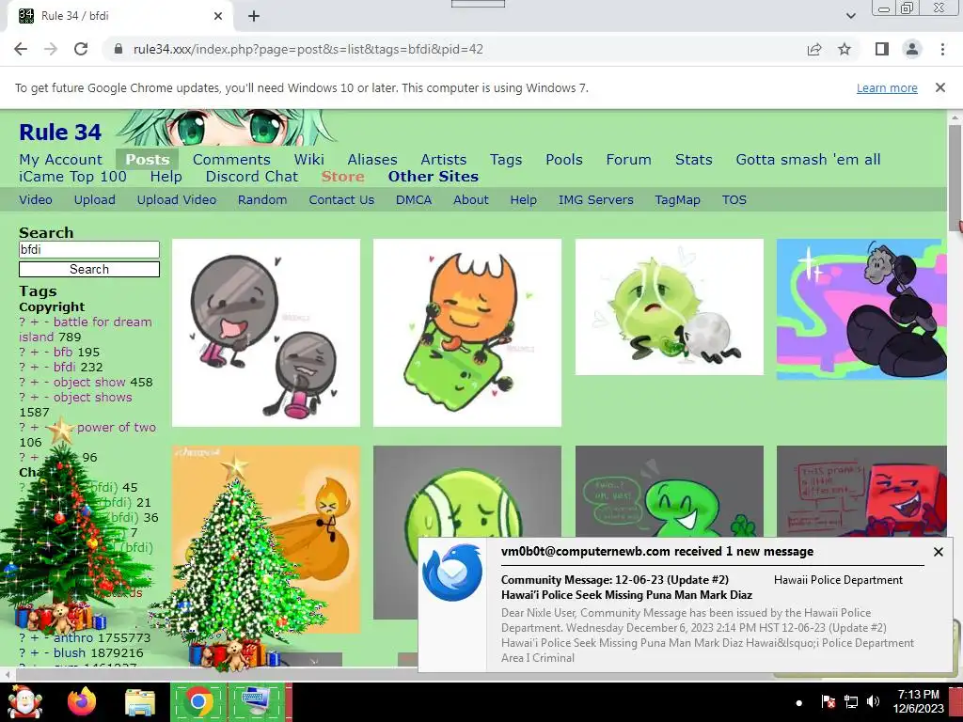The image size is (963, 722).
Task: Click the network tray icon
Action: point(850,701)
